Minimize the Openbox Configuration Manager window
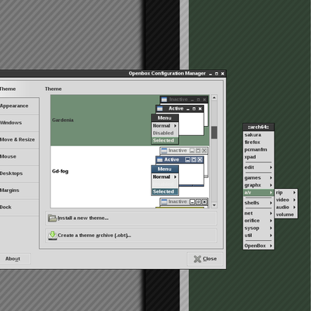 point(211,74)
